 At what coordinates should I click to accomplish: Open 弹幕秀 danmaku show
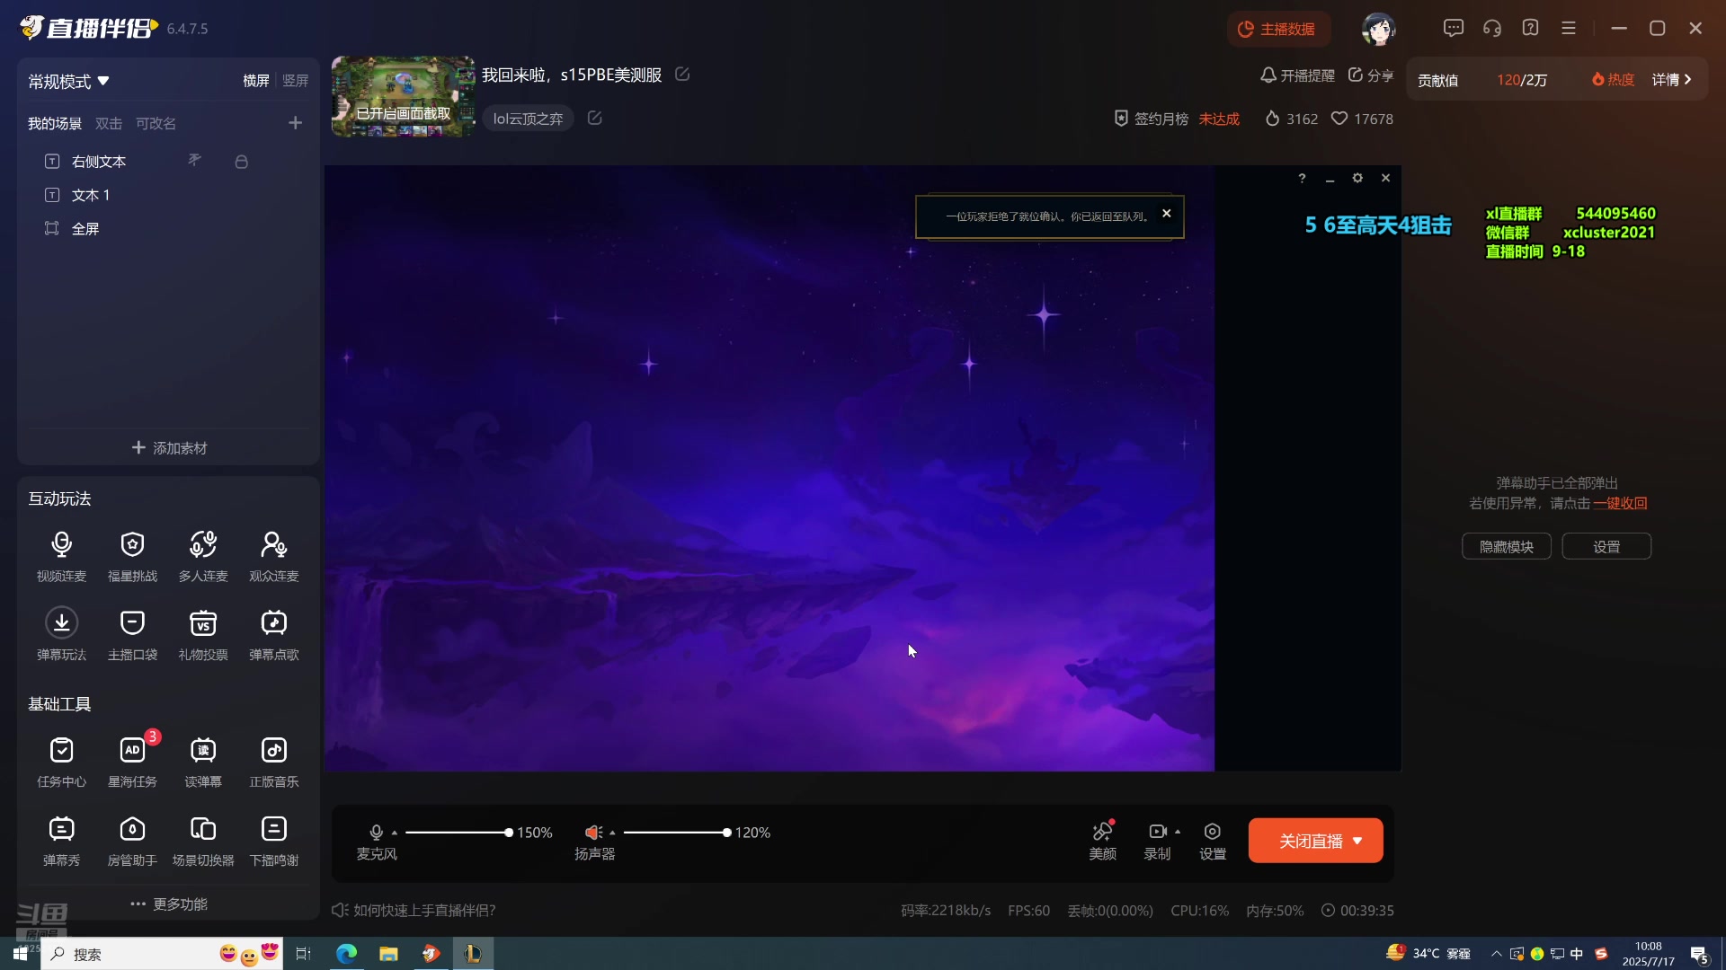(x=61, y=841)
